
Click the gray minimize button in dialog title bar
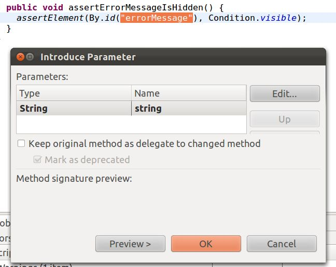tap(30, 57)
